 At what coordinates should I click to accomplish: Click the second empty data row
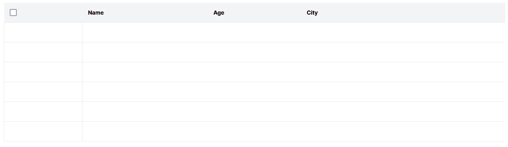click(x=254, y=52)
